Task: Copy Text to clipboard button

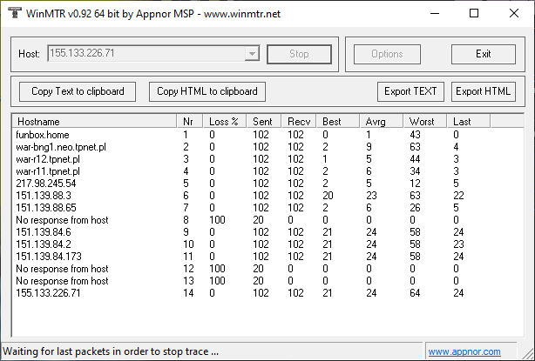Action: [x=78, y=91]
